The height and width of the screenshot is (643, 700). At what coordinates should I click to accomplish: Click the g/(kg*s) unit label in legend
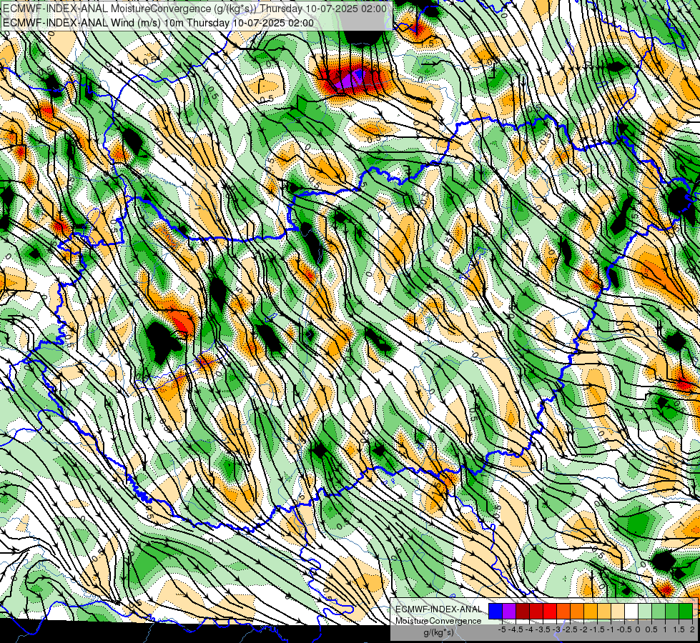[x=438, y=632]
